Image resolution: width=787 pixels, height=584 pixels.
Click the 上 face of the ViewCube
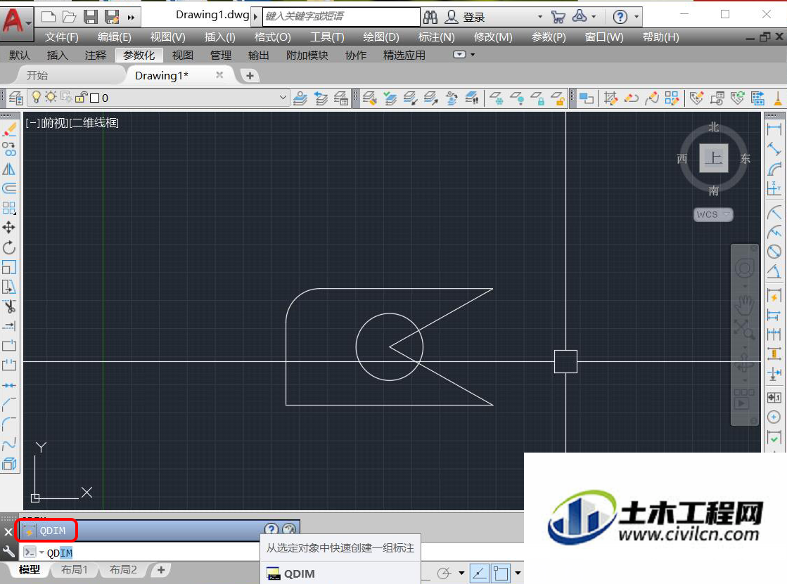714,159
